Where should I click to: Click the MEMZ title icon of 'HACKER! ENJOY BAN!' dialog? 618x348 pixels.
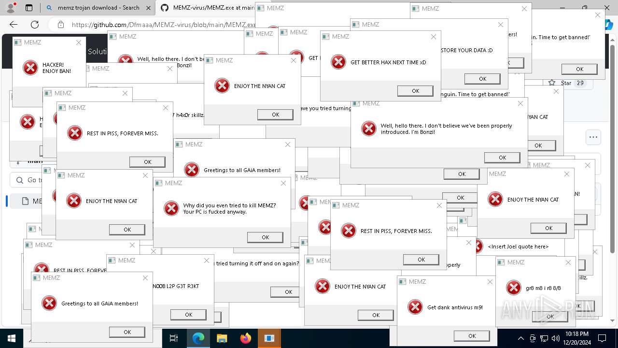[x=17, y=43]
